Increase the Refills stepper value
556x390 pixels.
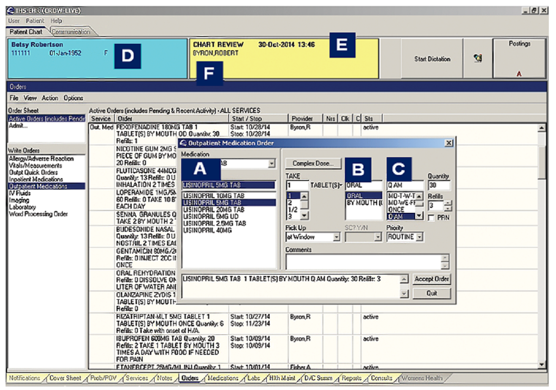point(448,203)
